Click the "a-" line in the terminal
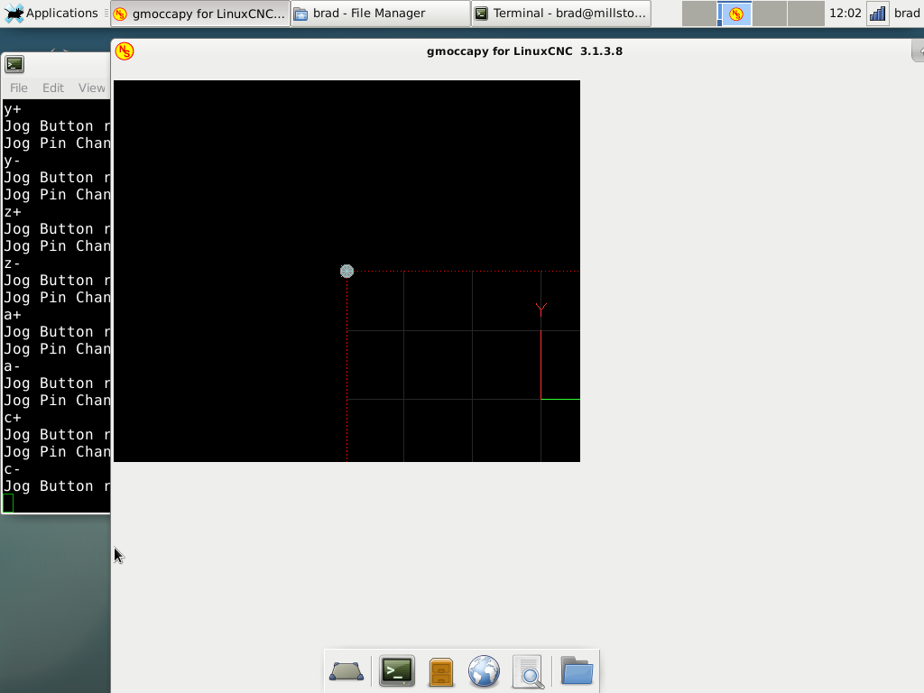The image size is (924, 693). (13, 366)
